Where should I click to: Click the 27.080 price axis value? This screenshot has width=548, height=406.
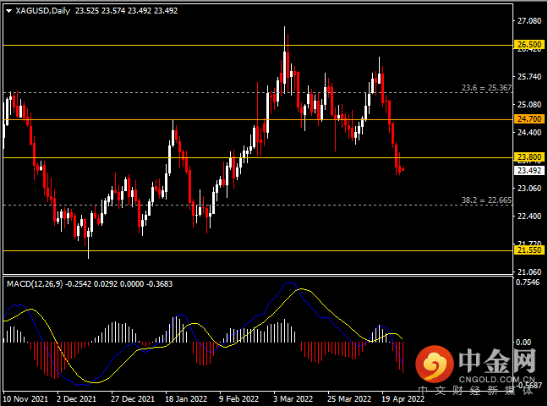pyautogui.click(x=529, y=21)
